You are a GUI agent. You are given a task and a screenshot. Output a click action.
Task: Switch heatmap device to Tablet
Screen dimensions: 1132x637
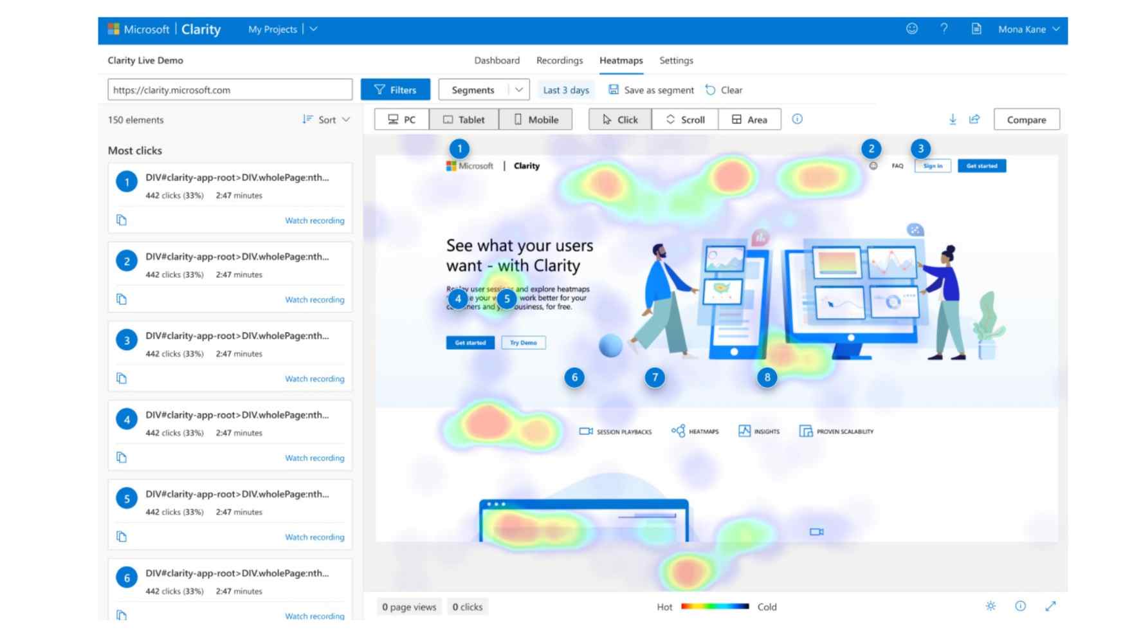click(464, 120)
